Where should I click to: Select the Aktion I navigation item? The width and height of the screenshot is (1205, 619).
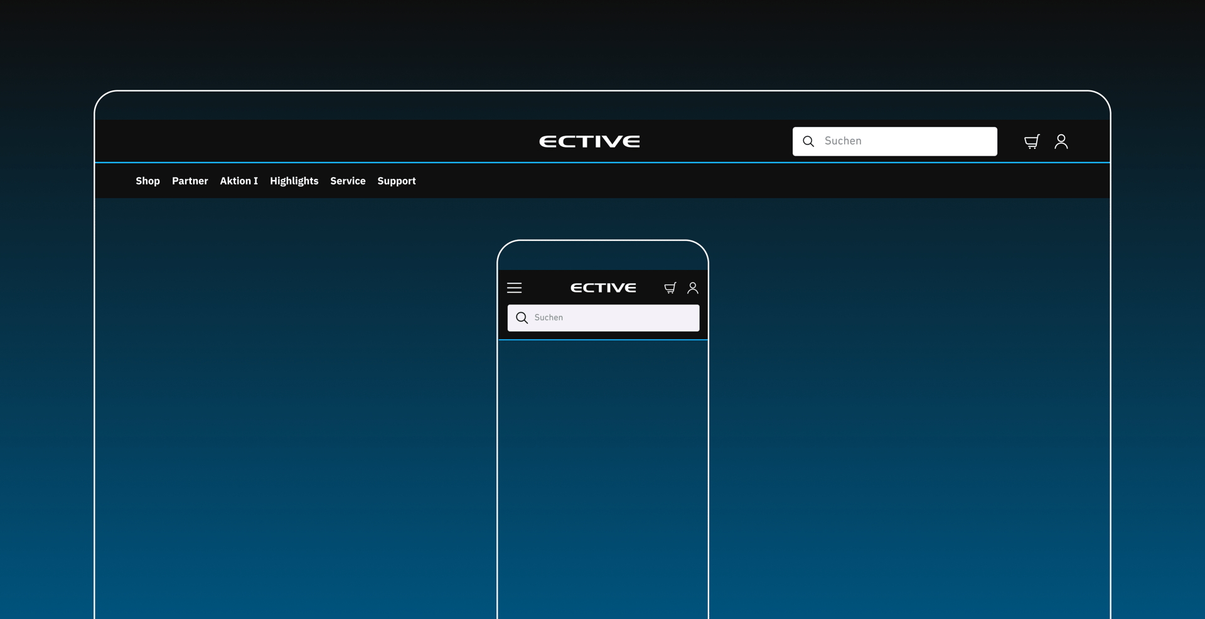239,181
